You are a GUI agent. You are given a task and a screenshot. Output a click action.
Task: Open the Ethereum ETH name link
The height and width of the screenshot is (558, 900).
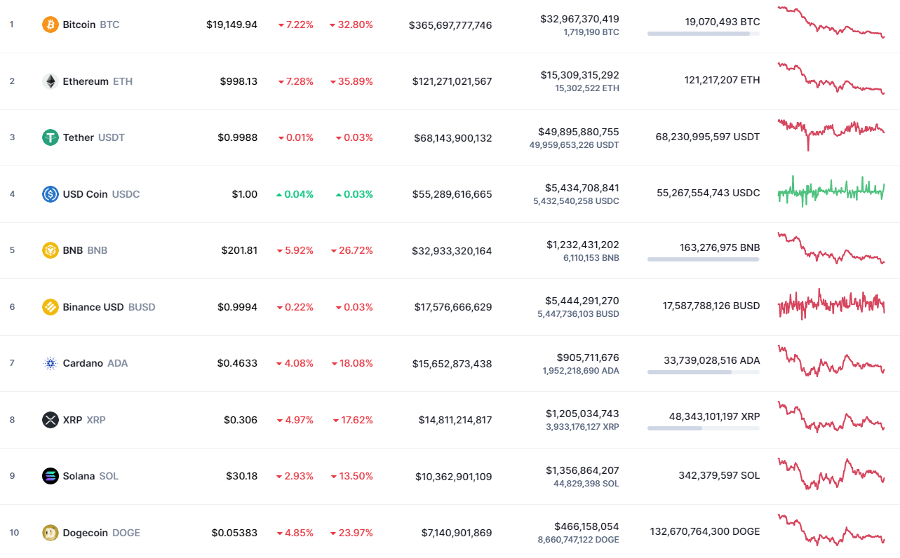tap(97, 81)
